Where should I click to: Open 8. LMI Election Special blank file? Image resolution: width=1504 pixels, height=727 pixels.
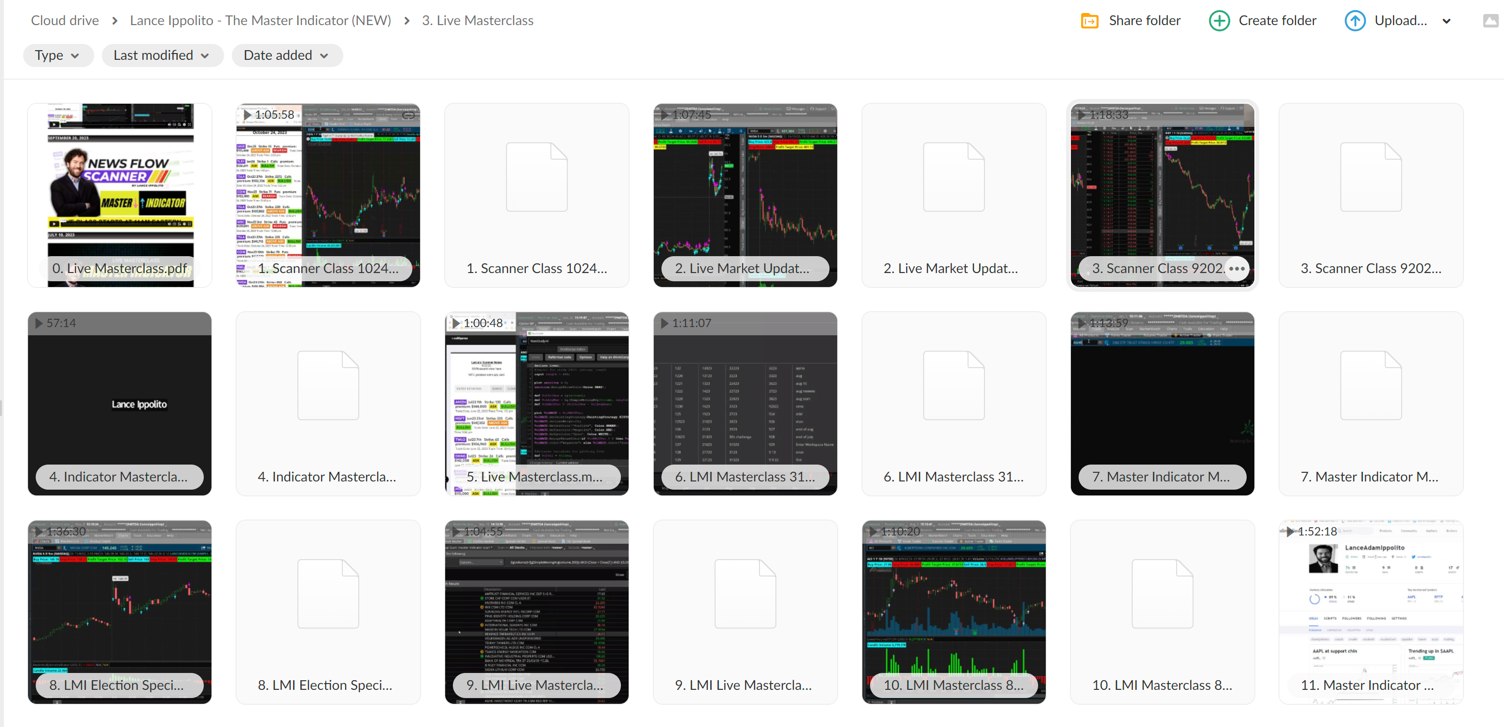click(x=328, y=612)
